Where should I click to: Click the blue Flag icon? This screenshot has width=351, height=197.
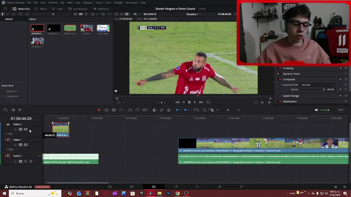(x=177, y=110)
